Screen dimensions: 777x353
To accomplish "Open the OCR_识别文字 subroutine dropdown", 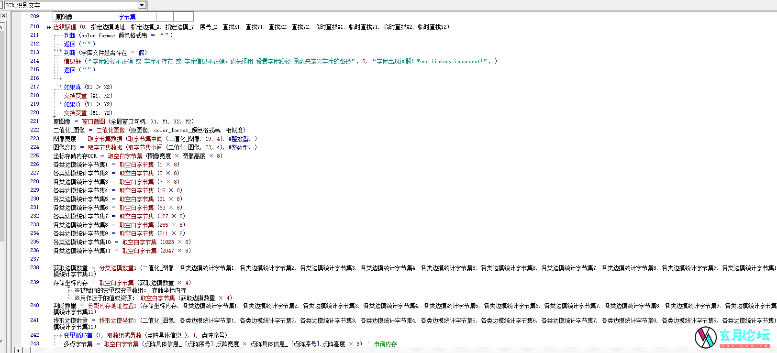I will 142,5.
